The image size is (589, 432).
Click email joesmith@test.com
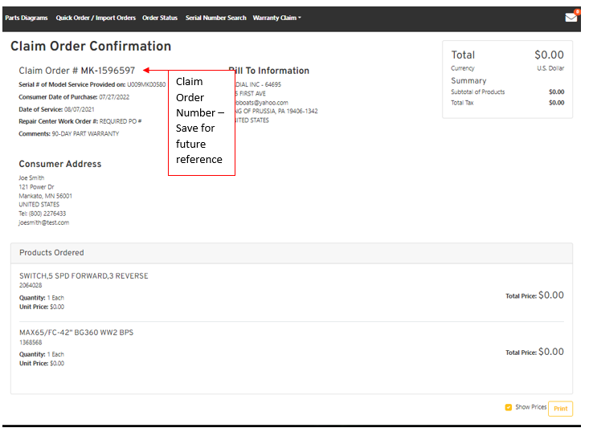point(44,222)
